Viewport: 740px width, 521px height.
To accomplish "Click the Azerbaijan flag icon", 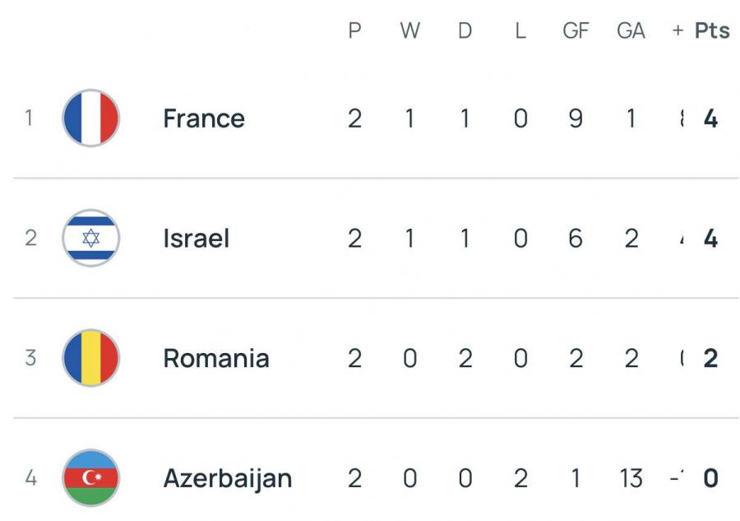I will coord(91,478).
